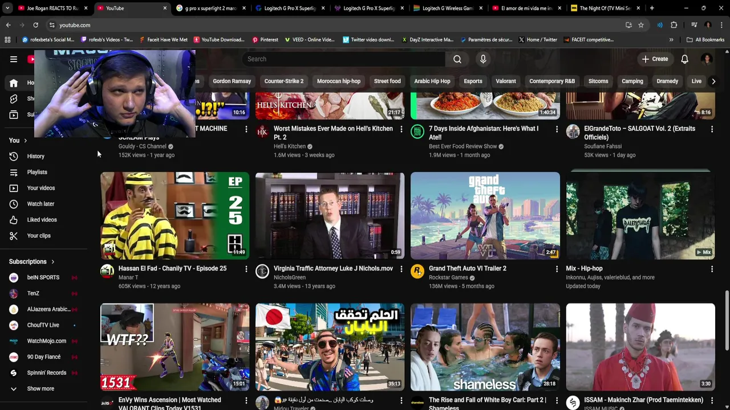Select the Gordon Ramsay filter chip
The image size is (730, 410).
(x=232, y=81)
